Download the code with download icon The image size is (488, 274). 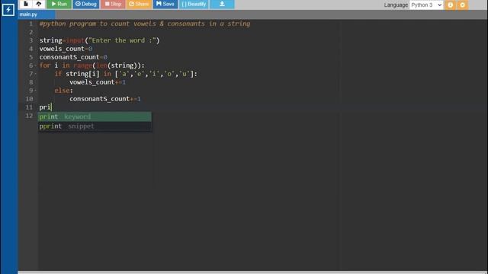coord(222,4)
